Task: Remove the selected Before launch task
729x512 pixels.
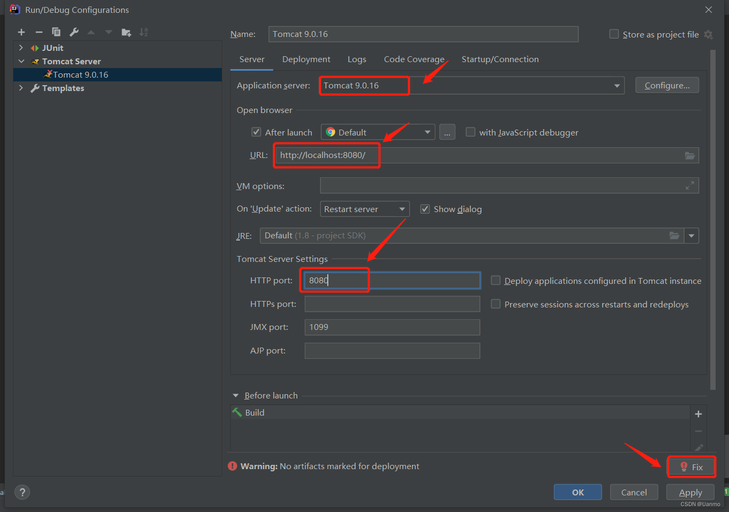Action: [698, 431]
